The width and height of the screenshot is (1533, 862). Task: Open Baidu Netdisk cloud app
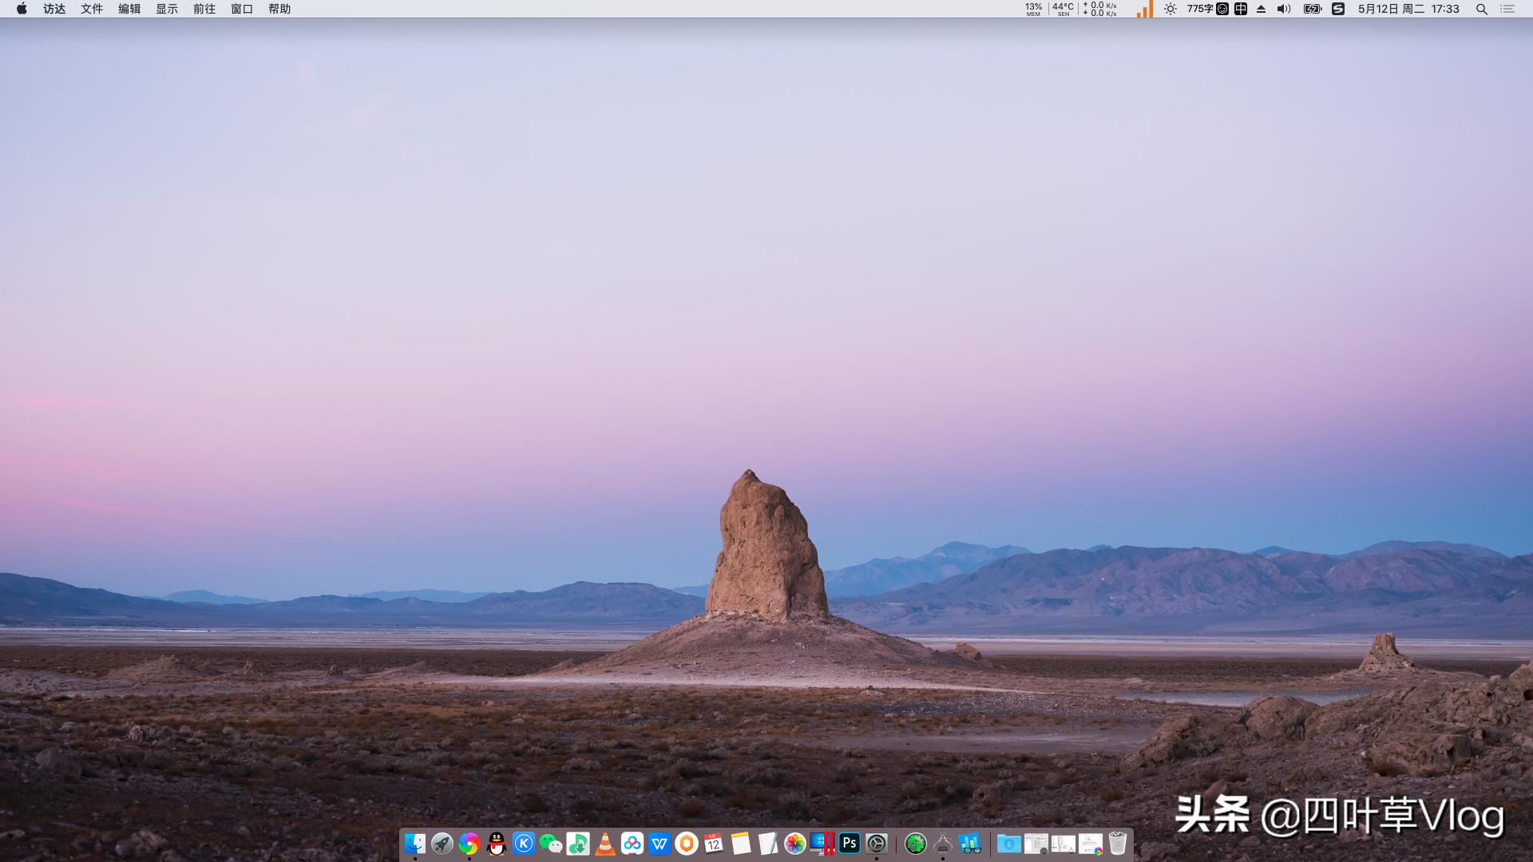[x=632, y=844]
